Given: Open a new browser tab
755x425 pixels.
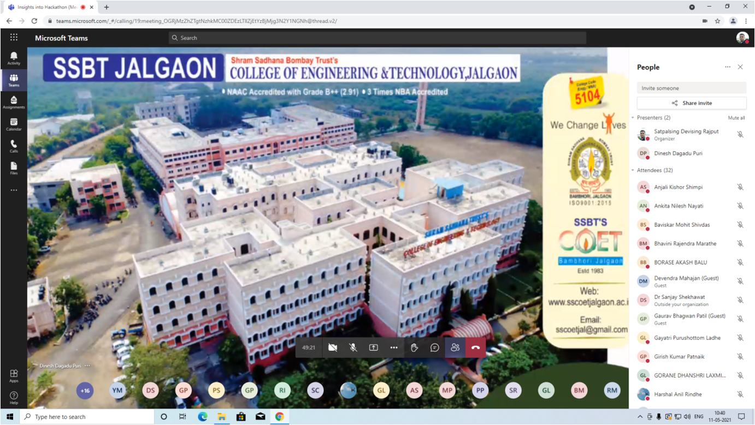Looking at the screenshot, I should point(107,7).
